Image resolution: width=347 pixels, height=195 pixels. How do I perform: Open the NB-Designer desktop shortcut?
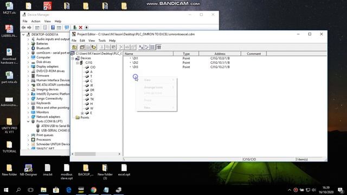(28, 170)
